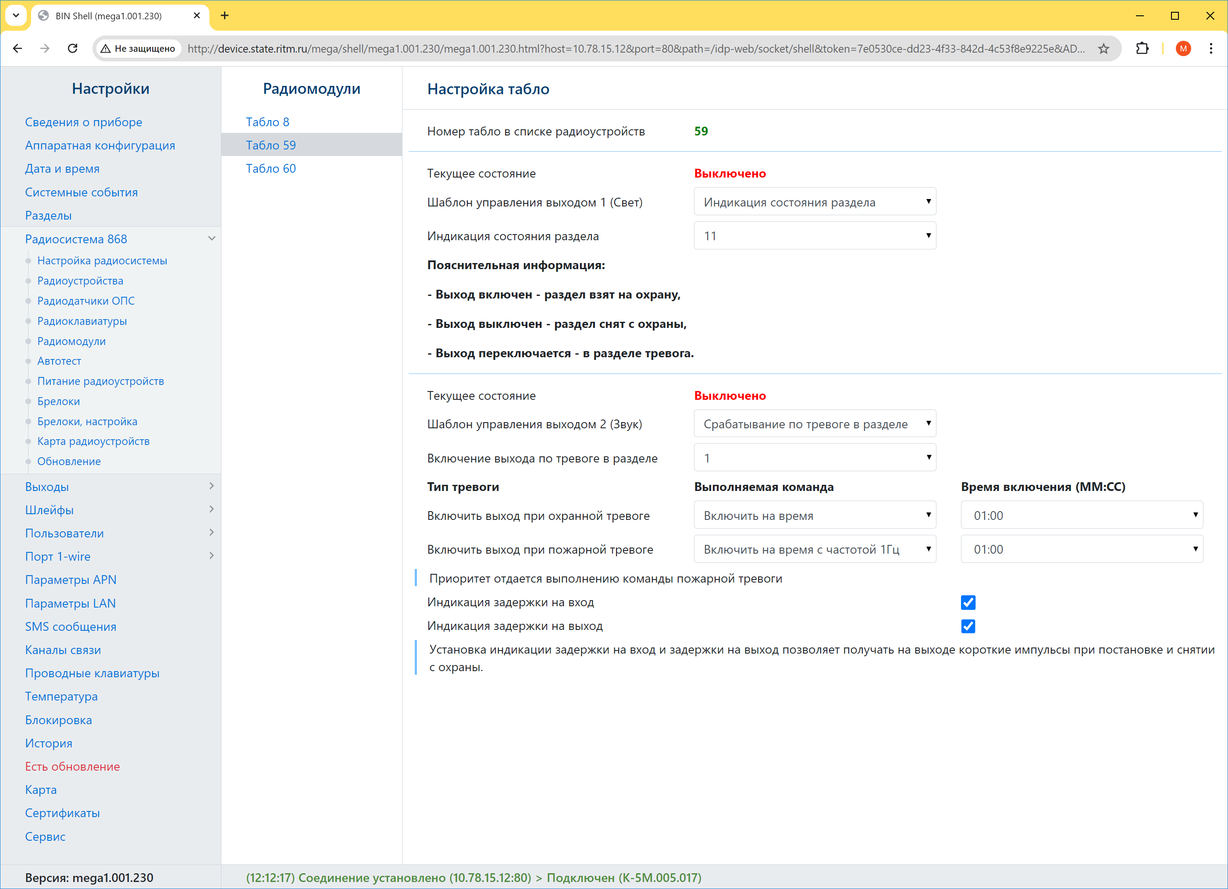1228x889 pixels.
Task: Open the security alarm command dropdown
Action: 814,515
